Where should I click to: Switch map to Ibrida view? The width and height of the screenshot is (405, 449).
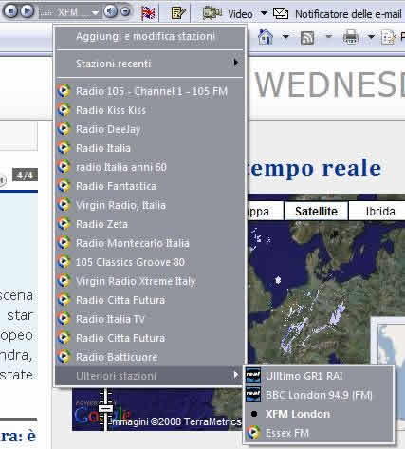pos(380,211)
